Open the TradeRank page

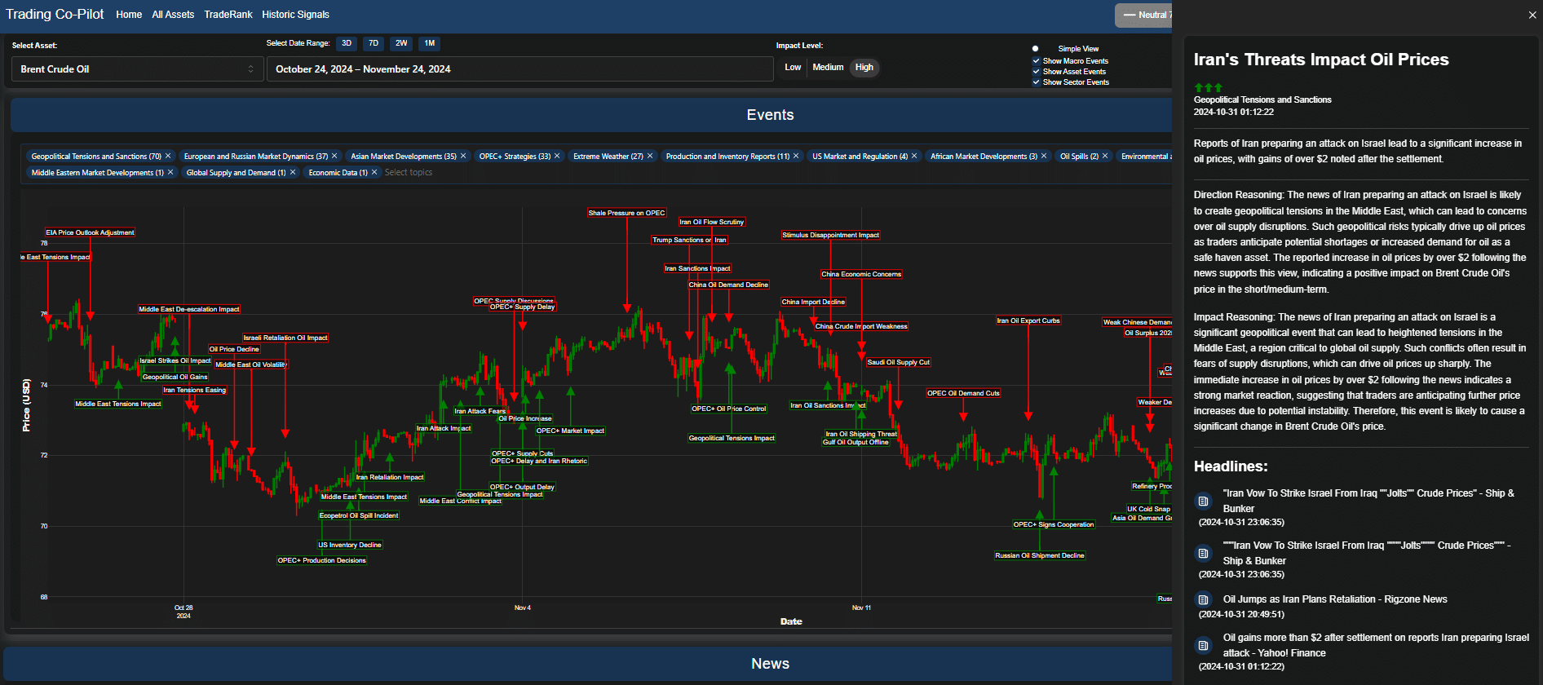[228, 15]
